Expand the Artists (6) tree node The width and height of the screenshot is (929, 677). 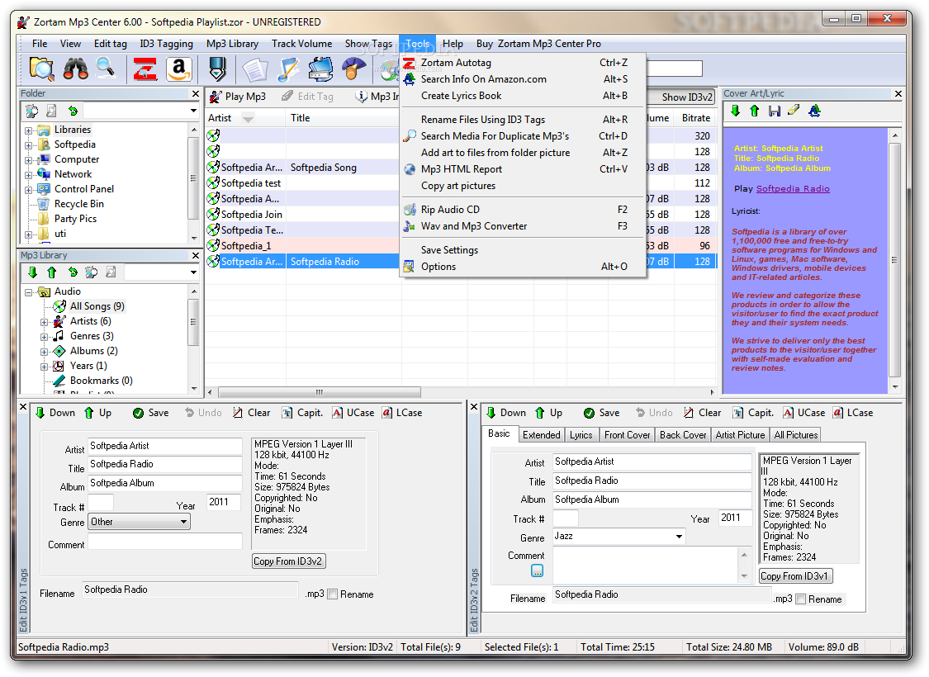(x=45, y=321)
